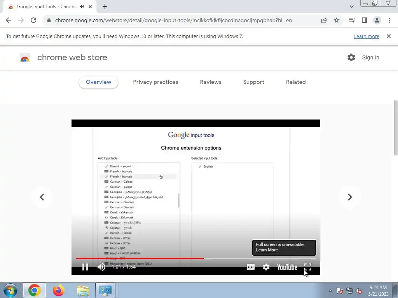Viewport: 398px width, 298px height.
Task: Open Windows Explorer from the taskbar
Action: pos(83,290)
